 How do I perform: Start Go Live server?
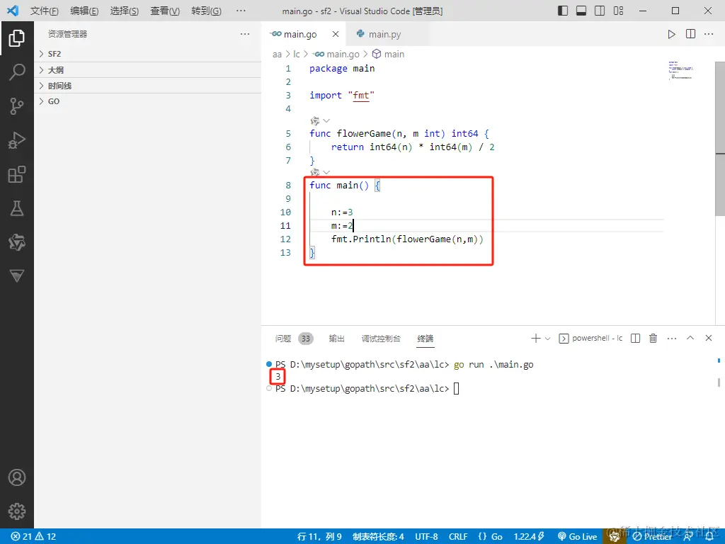[578, 537]
